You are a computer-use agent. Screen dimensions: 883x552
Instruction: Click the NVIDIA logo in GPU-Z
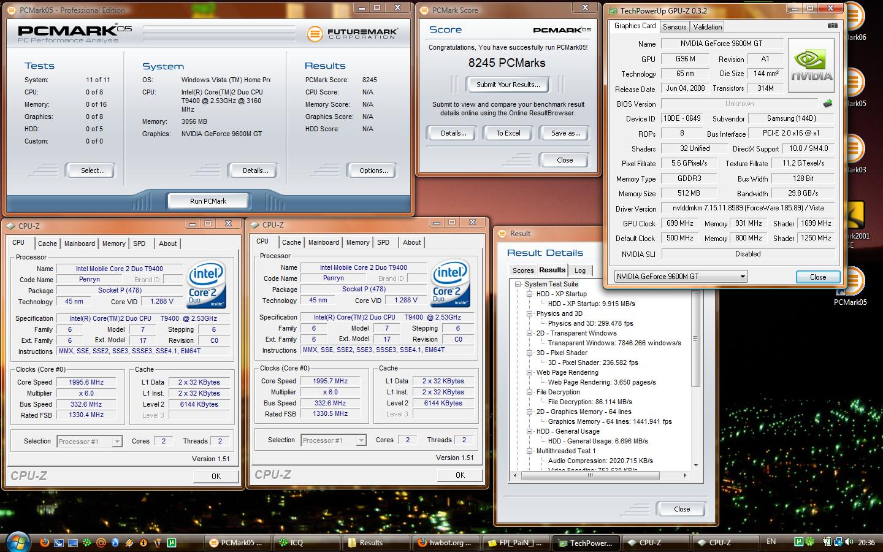point(811,66)
